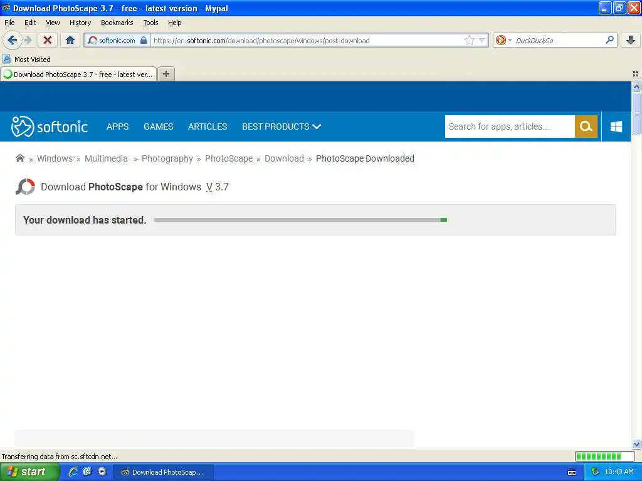Click the keyboard icon in taskbar
This screenshot has width=642, height=481.
[x=572, y=472]
